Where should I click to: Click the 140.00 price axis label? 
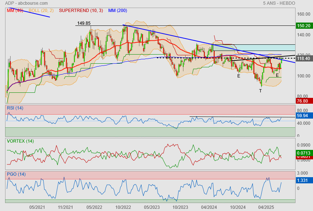coord(304,35)
